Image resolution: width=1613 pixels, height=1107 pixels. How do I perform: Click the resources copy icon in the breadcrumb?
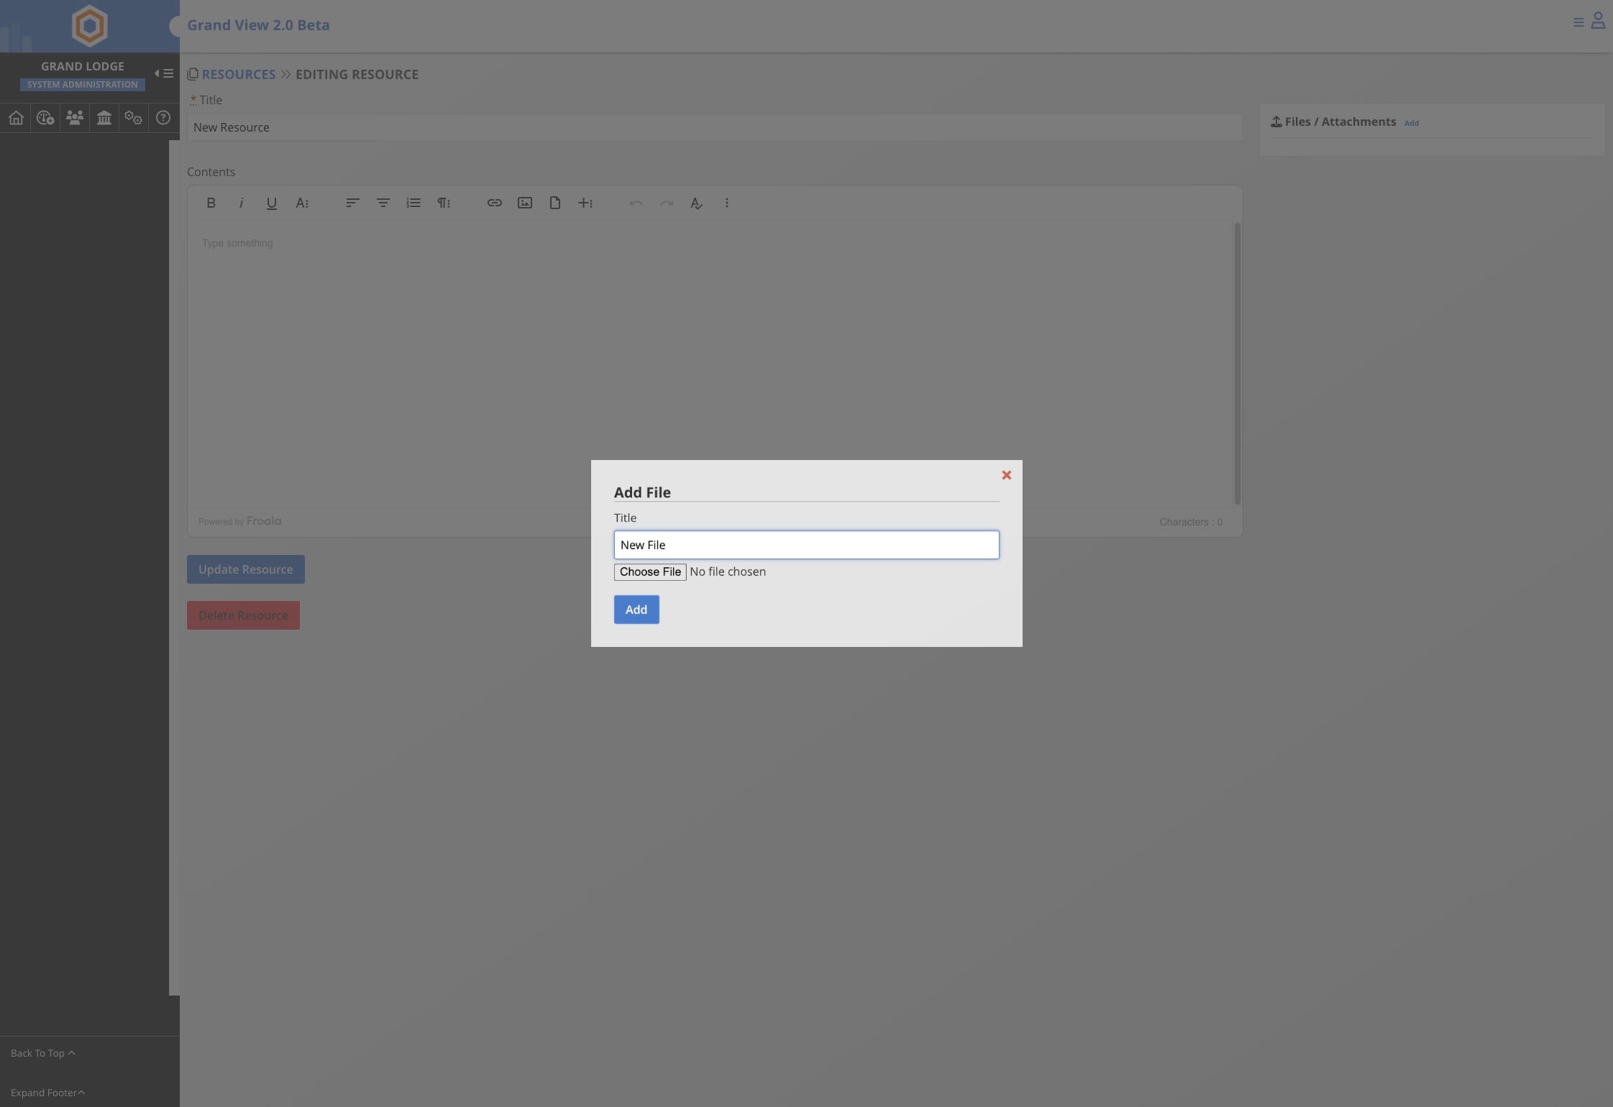click(192, 75)
